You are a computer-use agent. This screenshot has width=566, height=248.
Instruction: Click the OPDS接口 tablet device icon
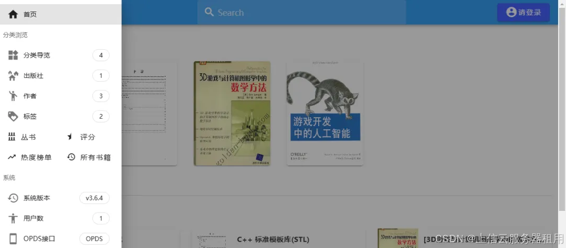pos(13,239)
